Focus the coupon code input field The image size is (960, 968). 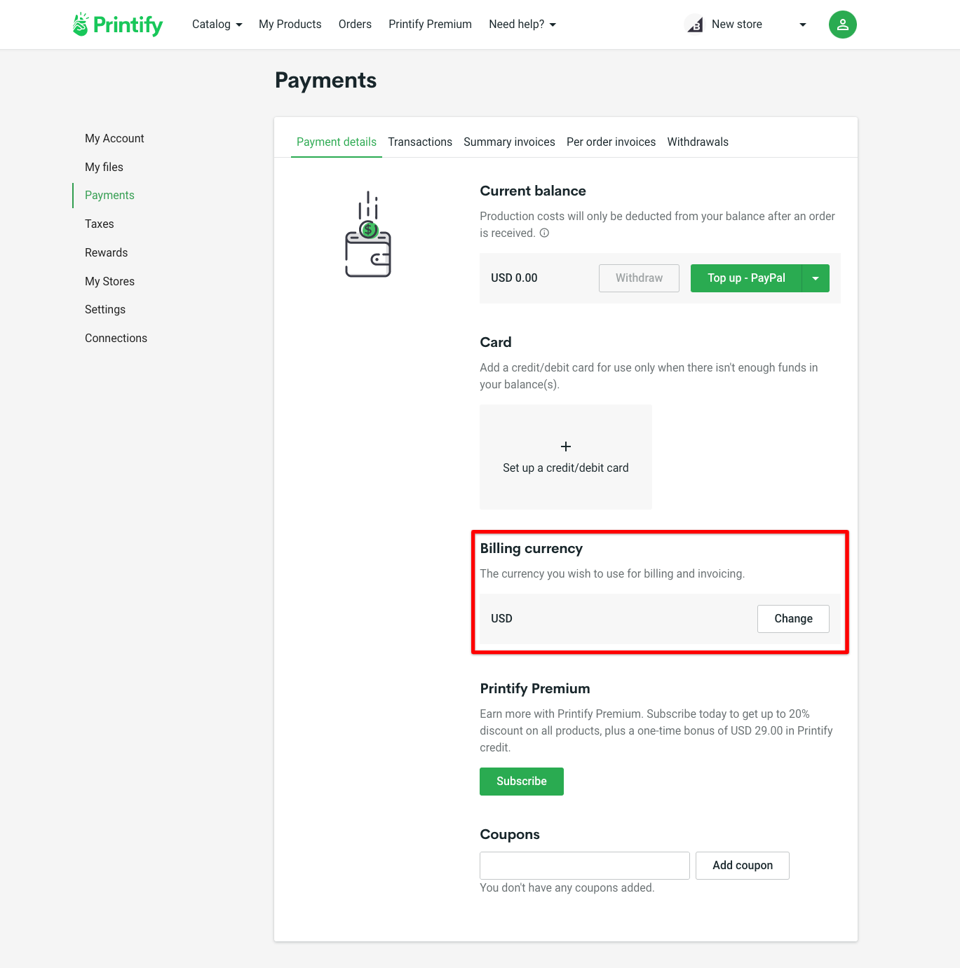(x=585, y=866)
